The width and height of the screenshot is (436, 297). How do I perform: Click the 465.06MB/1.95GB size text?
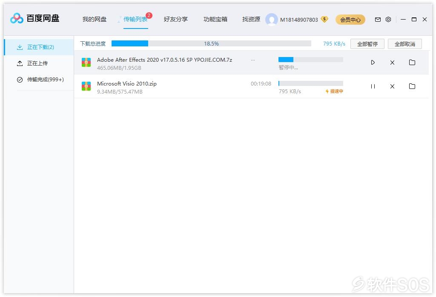(119, 68)
